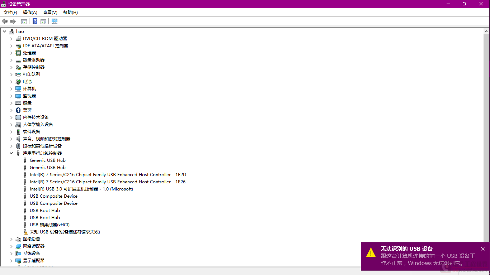Click the 存储控制器 label

(34, 67)
